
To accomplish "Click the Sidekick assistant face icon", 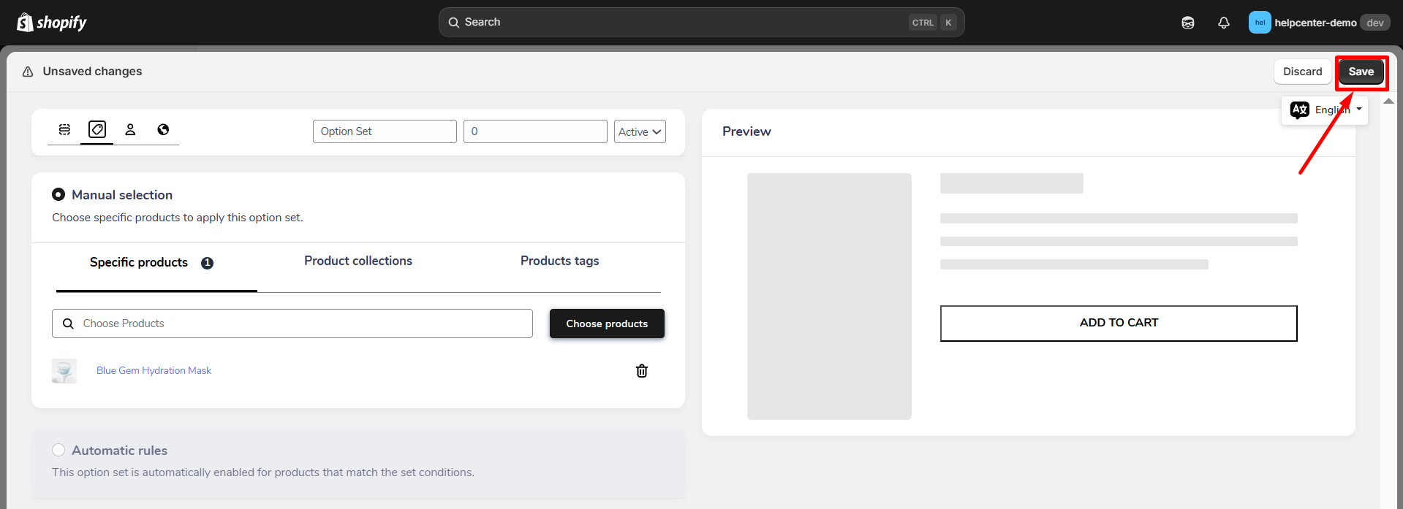I will (1188, 23).
